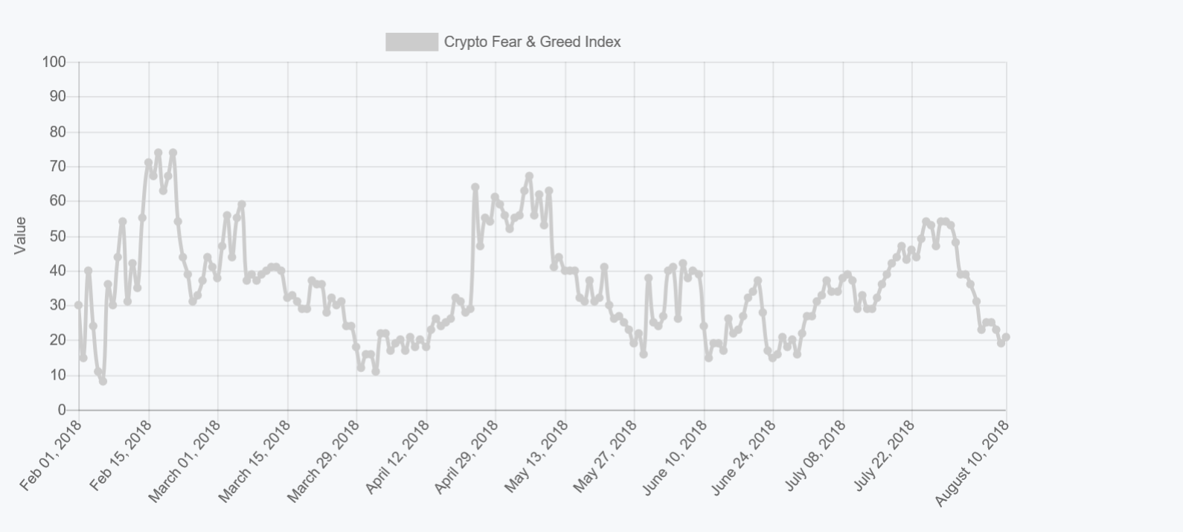Click the 50 label on the y-axis
1183x532 pixels.
(x=58, y=236)
